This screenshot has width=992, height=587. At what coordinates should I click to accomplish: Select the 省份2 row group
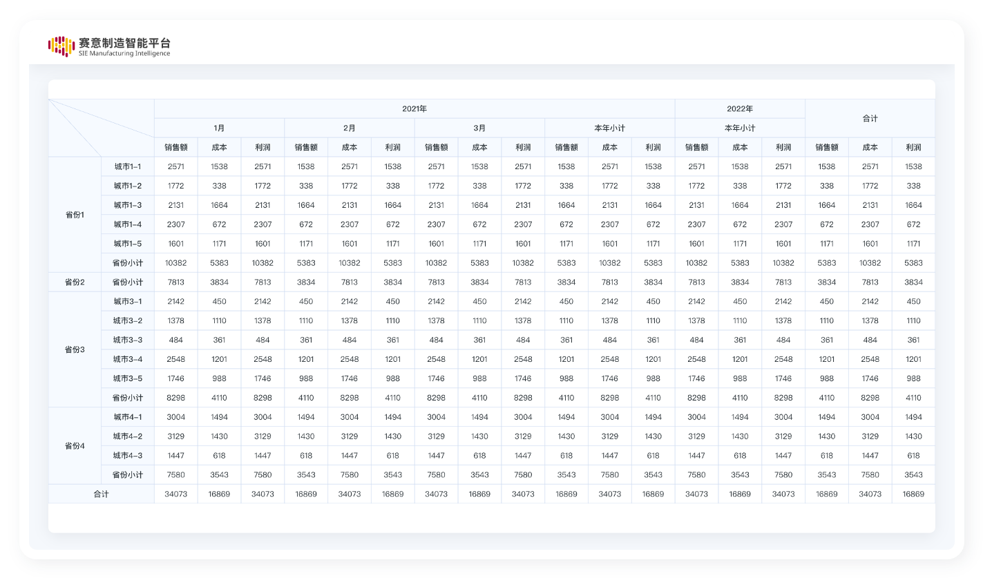click(75, 282)
